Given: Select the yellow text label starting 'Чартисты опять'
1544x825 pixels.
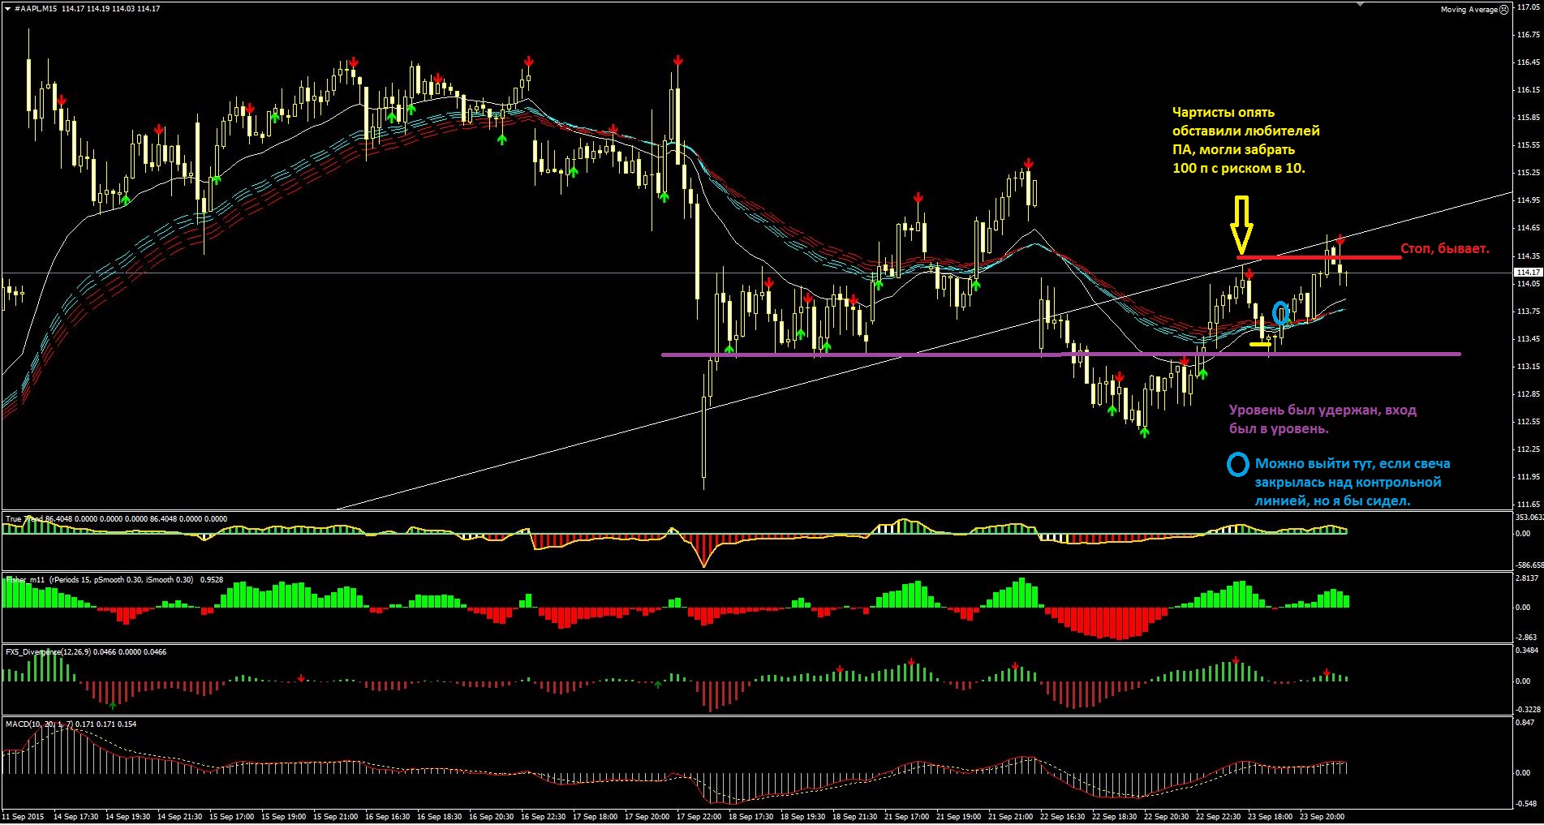Looking at the screenshot, I should point(1245,140).
